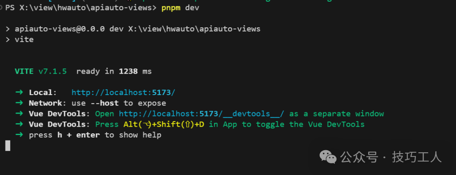The image size is (456, 175).
Task: Click the blinking terminal cursor block
Action: pyautogui.click(x=7, y=146)
